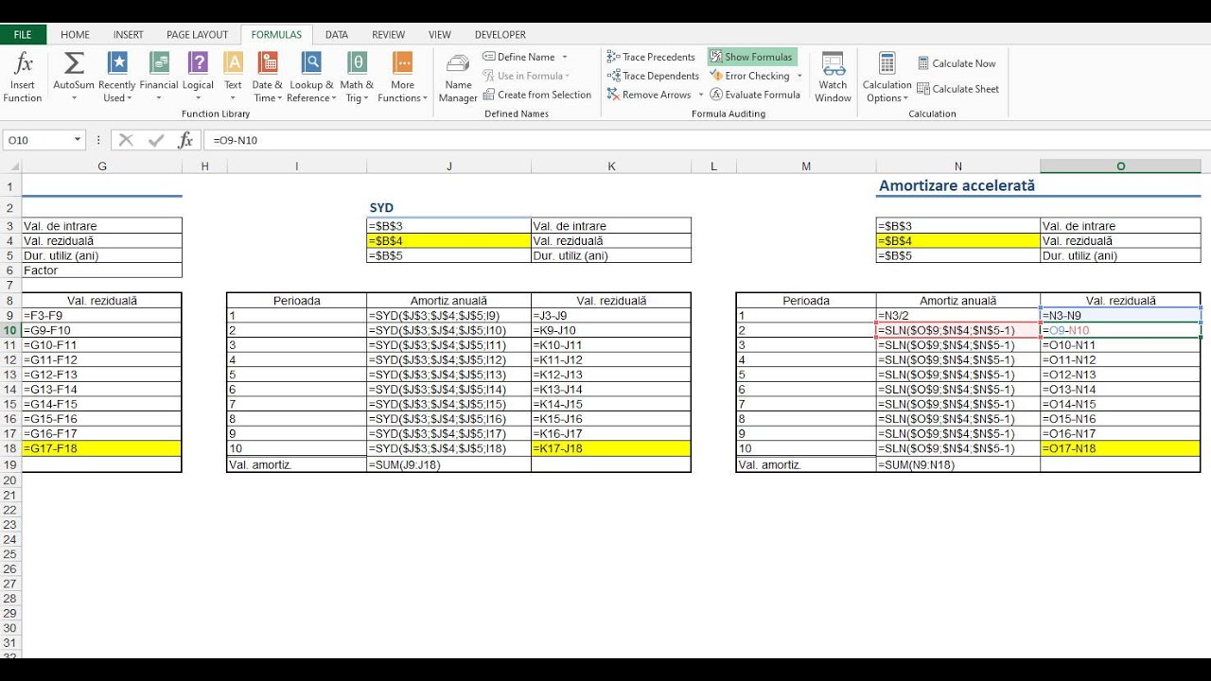Select cell containing =G9-F10
Viewport: 1211px width, 681px height.
(101, 330)
